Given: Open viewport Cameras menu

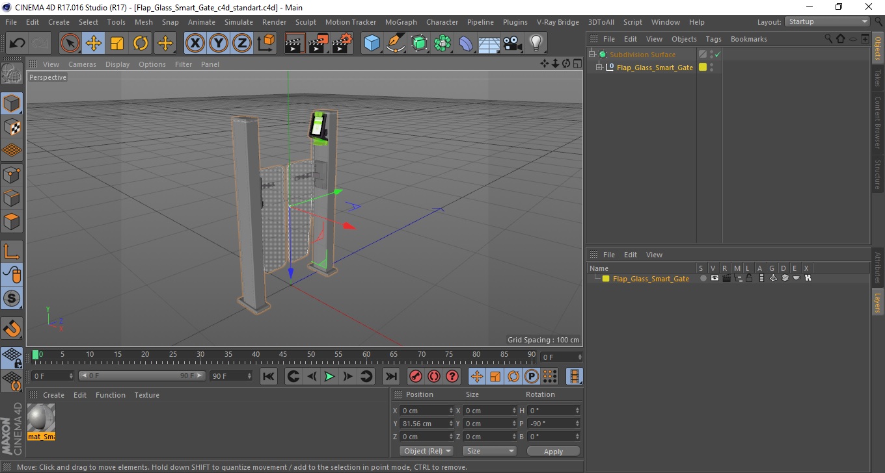Looking at the screenshot, I should coord(82,64).
